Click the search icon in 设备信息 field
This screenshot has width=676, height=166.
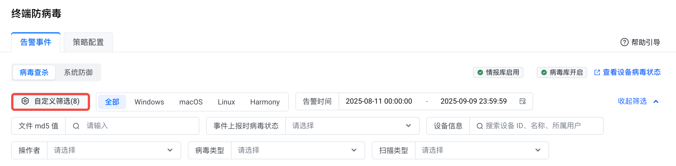(x=479, y=126)
